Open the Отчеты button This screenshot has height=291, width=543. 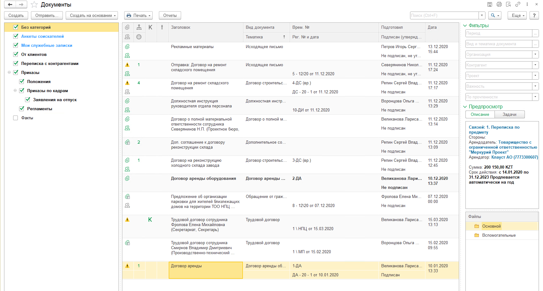point(170,15)
